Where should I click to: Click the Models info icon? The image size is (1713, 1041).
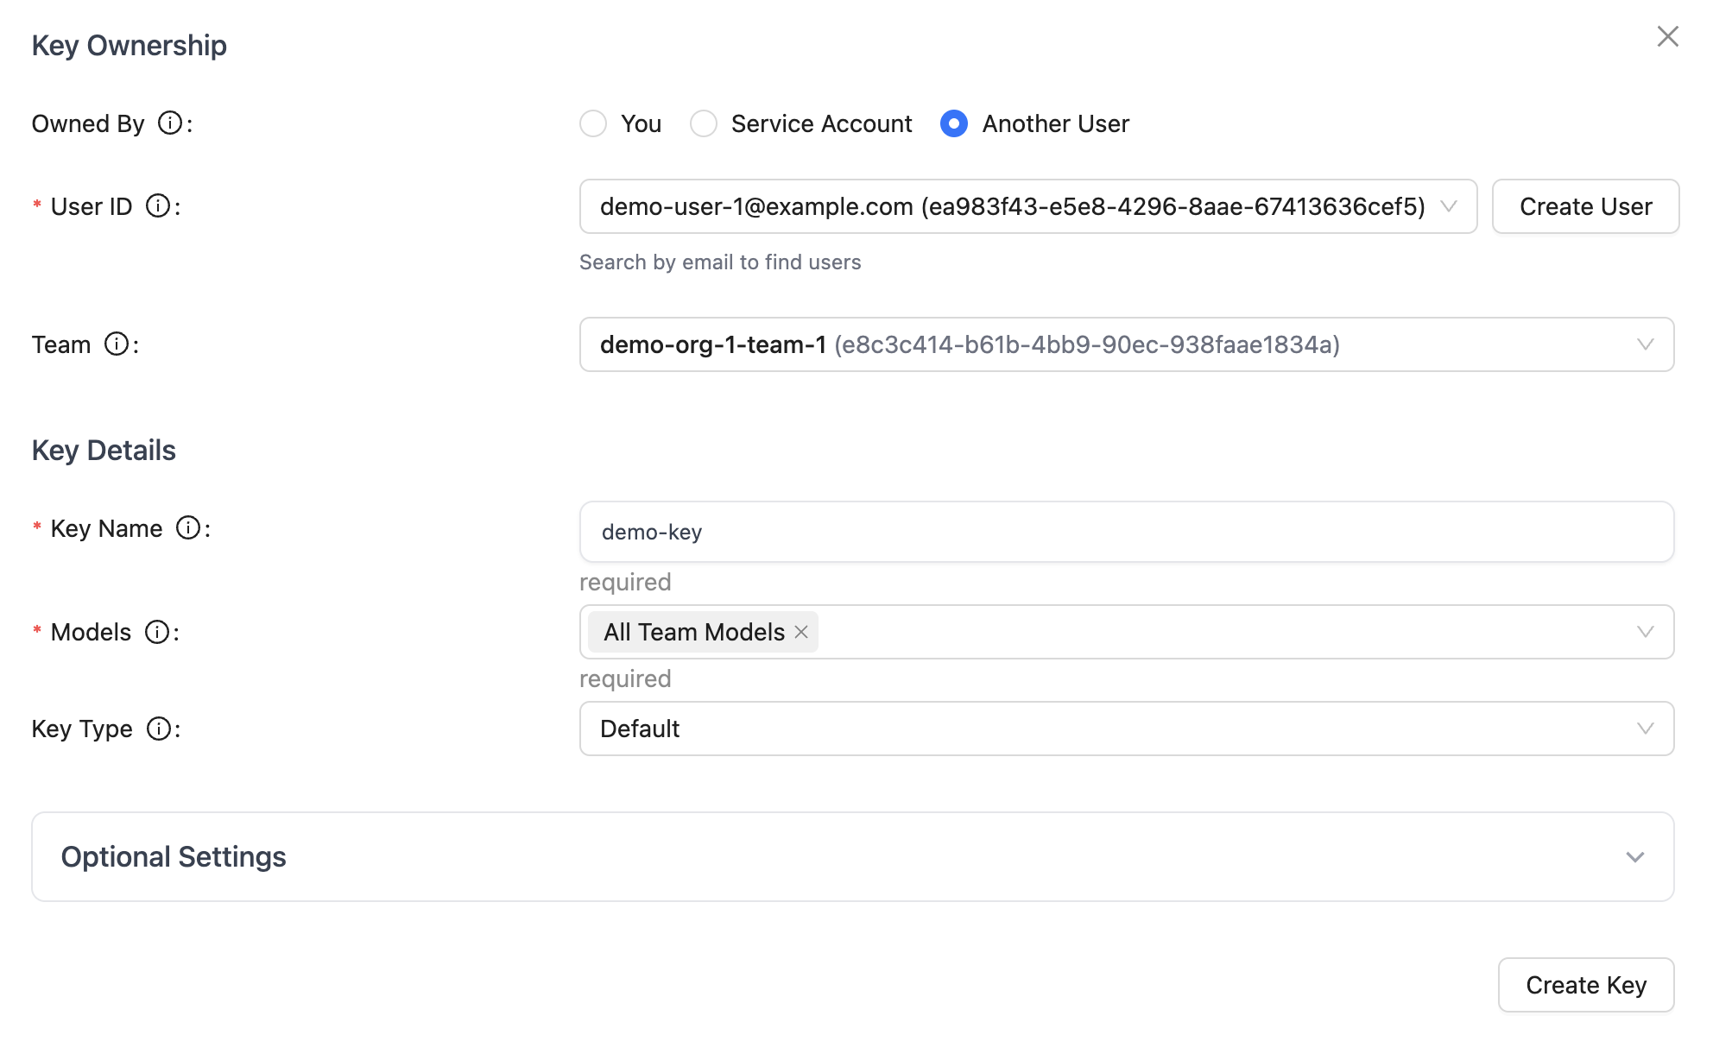(x=157, y=632)
